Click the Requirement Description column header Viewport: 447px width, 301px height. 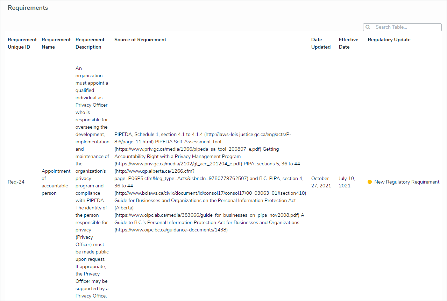pyautogui.click(x=90, y=43)
